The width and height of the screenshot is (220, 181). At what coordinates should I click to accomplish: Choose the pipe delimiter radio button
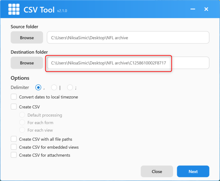coord(54,87)
